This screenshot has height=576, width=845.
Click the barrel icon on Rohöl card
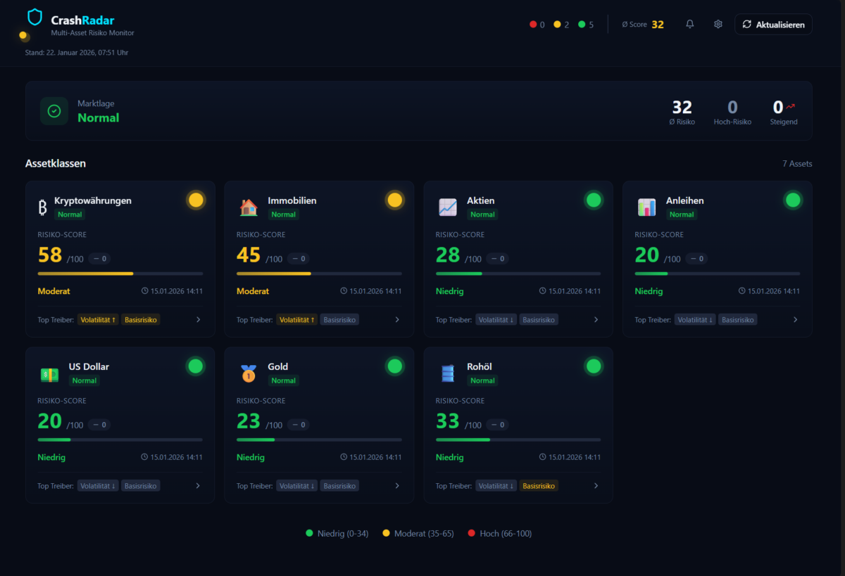coord(448,374)
